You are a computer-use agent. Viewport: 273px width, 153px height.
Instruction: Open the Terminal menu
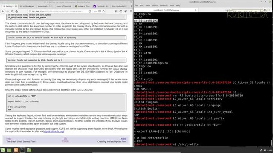pyautogui.click(x=164, y=6)
